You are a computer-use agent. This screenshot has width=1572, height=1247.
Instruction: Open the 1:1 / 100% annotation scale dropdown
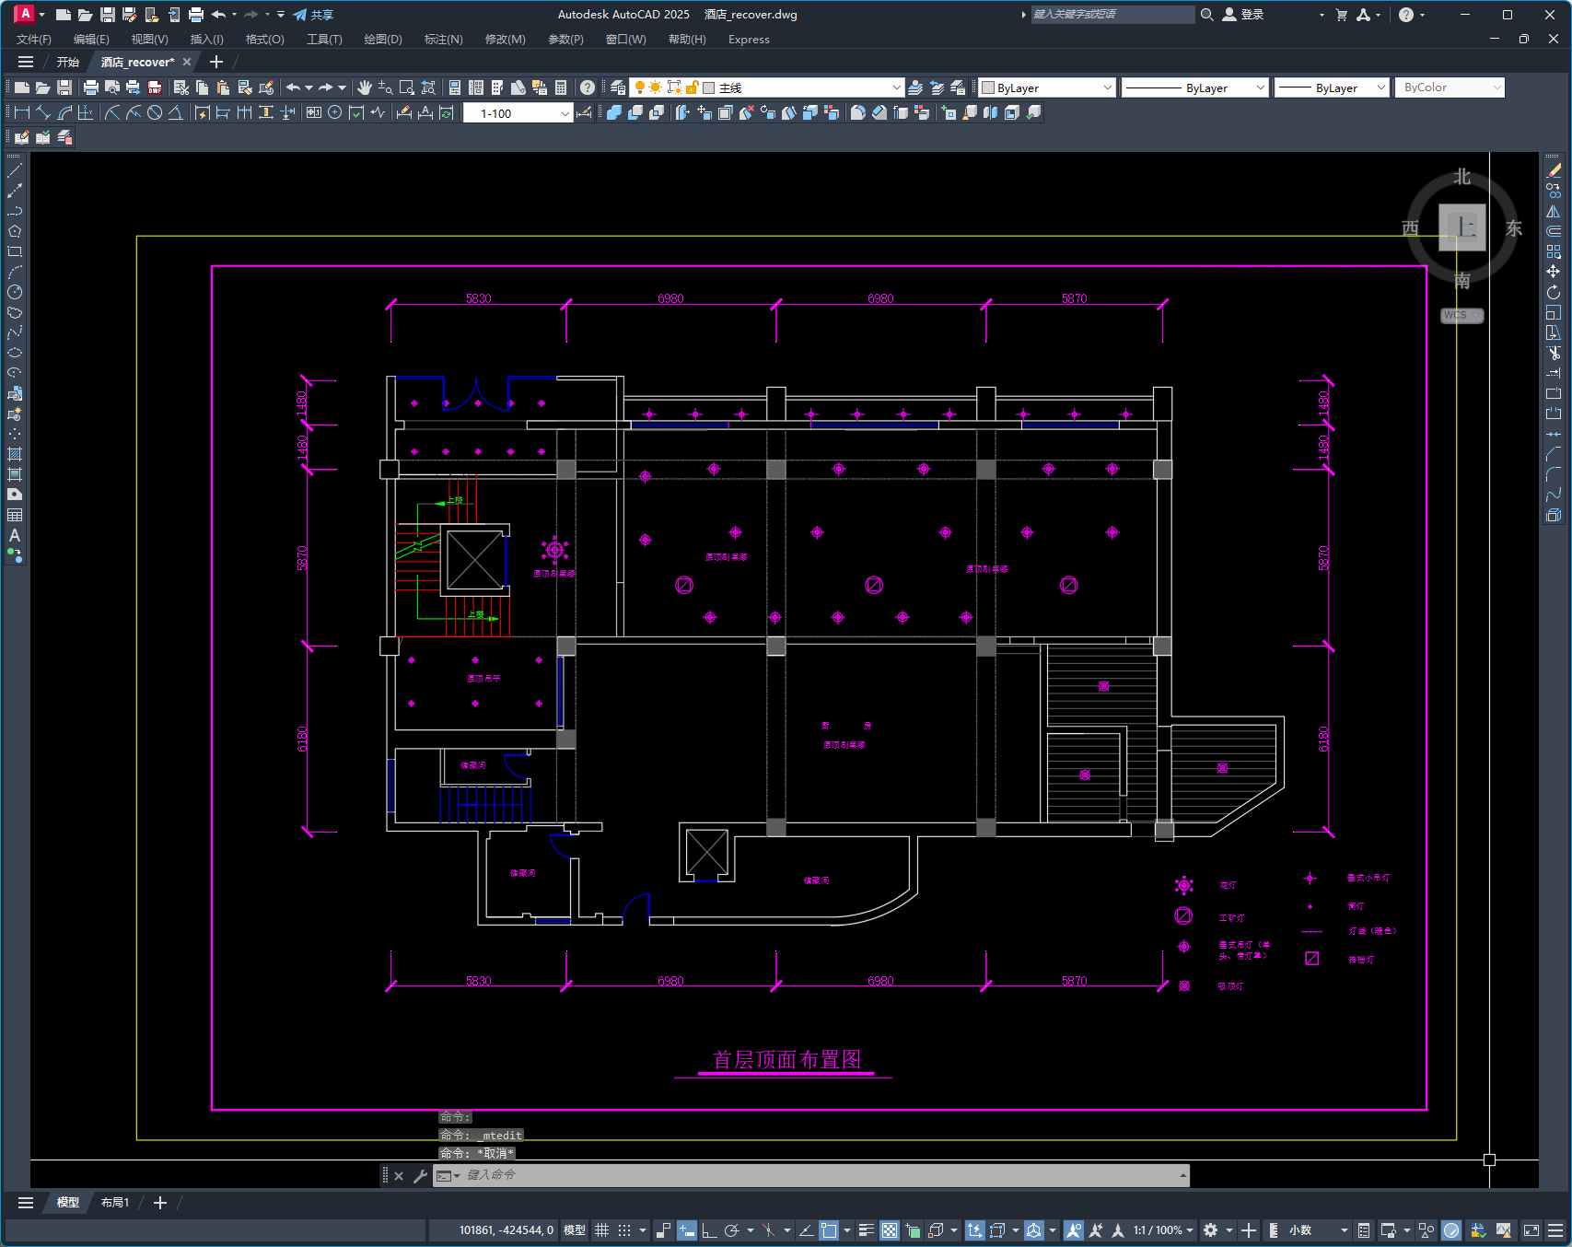[x=1163, y=1230]
